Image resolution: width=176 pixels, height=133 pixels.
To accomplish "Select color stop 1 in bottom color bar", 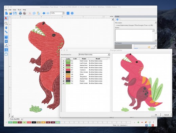I will [x=10, y=123].
